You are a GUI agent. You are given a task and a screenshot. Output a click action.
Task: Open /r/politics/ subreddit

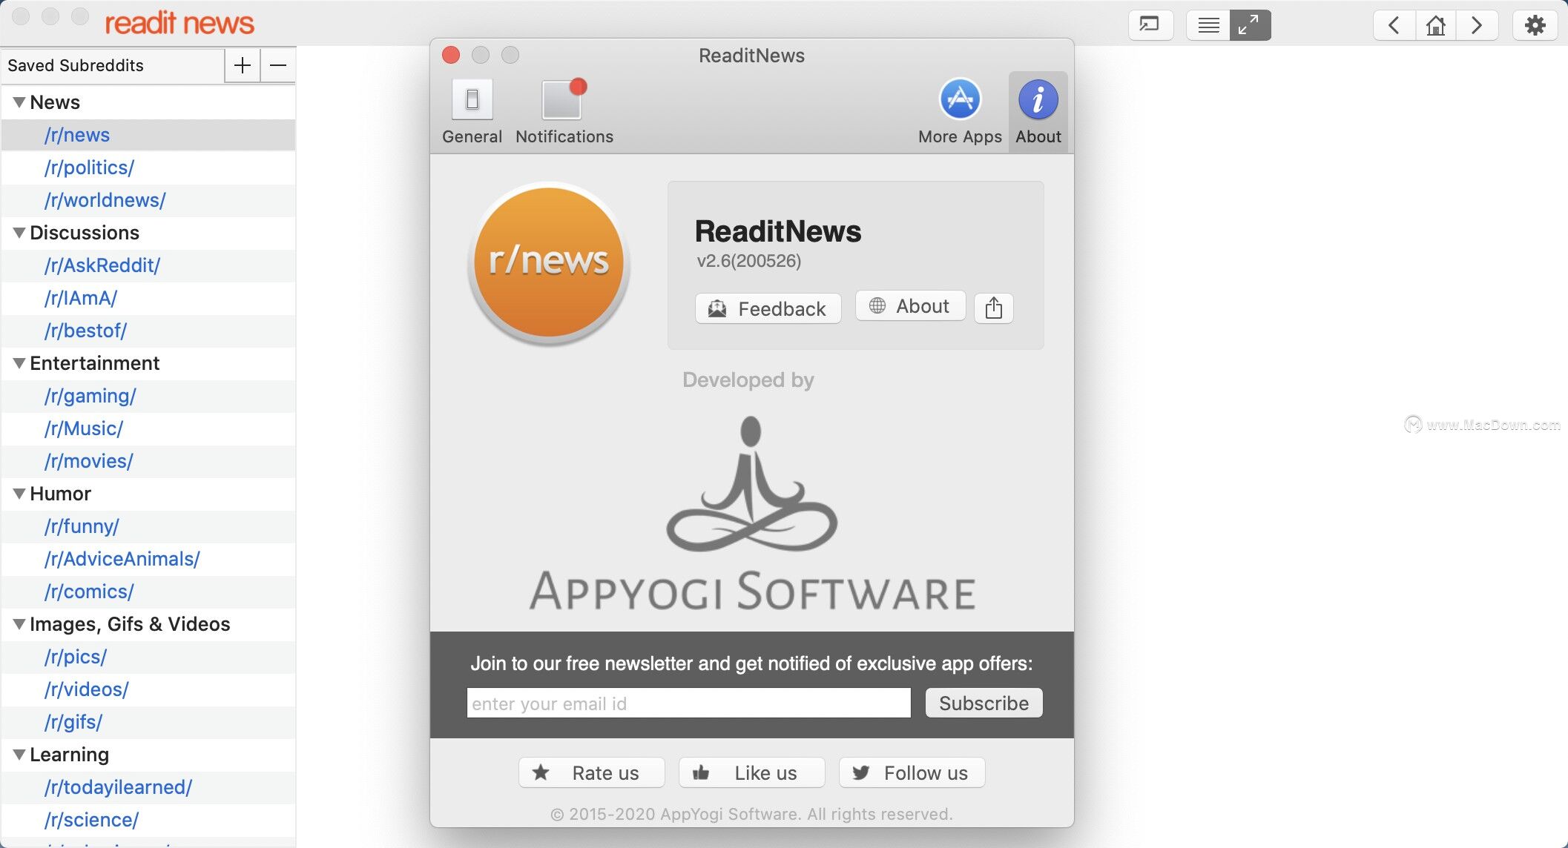[x=148, y=168]
